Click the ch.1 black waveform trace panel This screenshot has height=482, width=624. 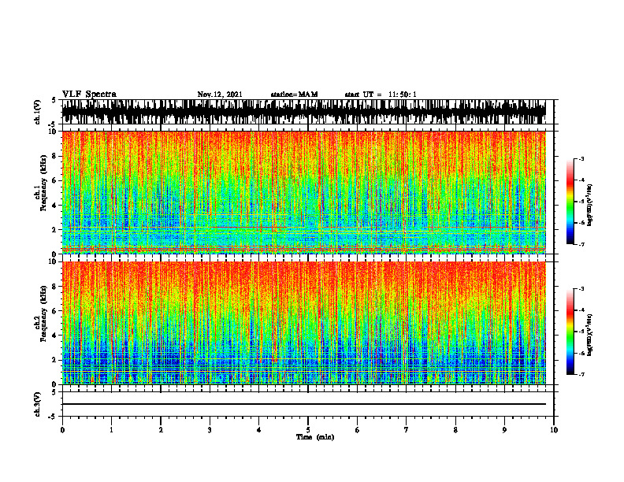pos(303,112)
